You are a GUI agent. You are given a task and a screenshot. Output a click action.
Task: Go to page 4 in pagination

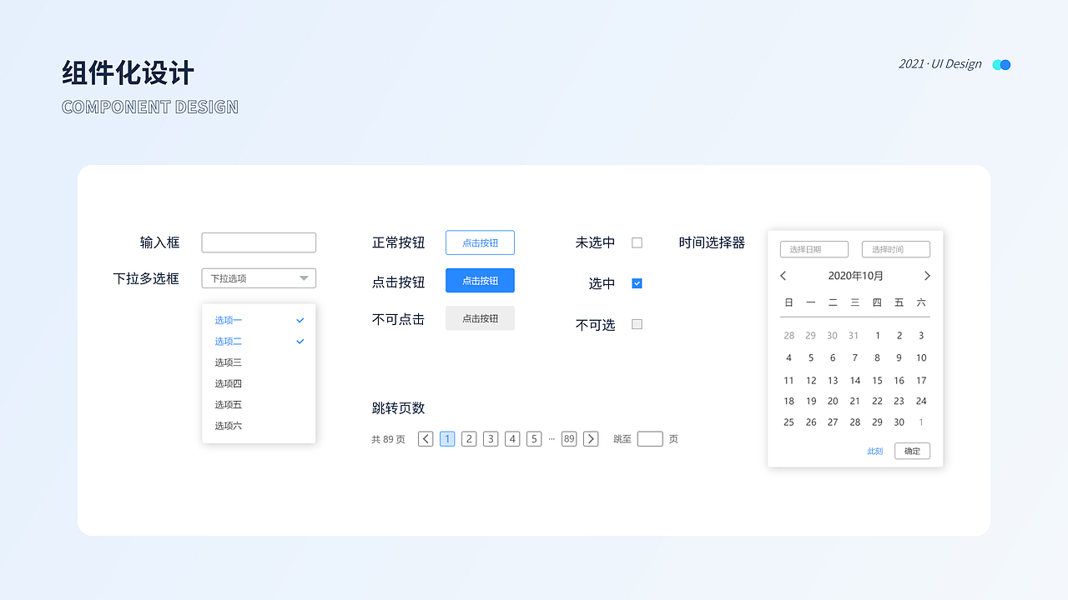tap(512, 439)
